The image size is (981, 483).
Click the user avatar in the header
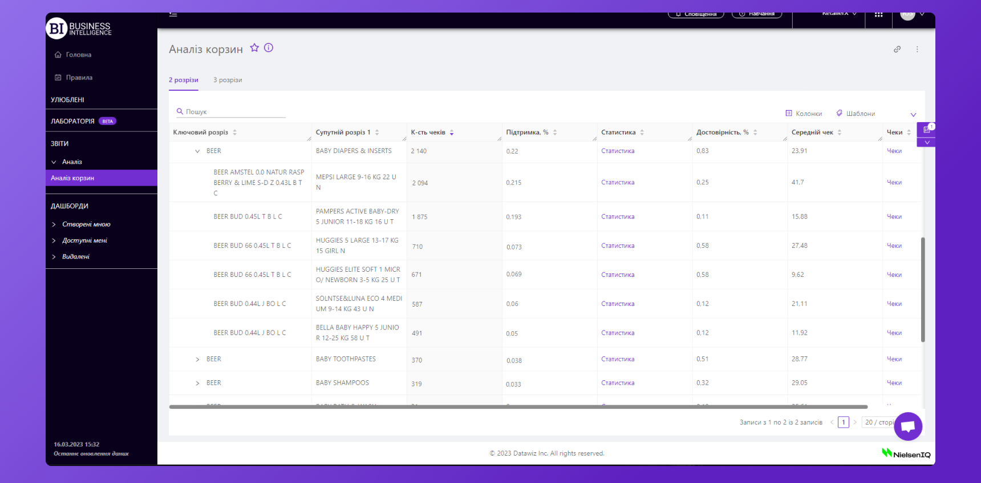pyautogui.click(x=907, y=15)
